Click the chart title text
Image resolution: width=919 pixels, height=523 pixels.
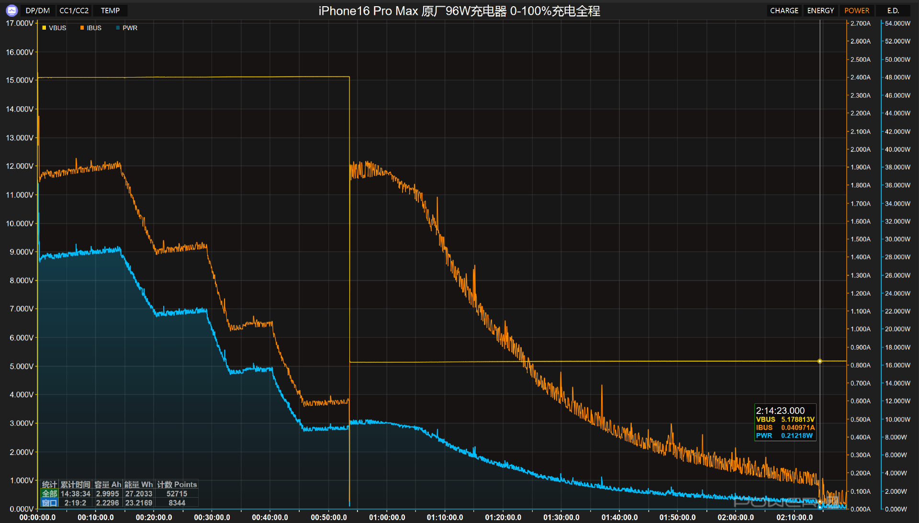(459, 11)
